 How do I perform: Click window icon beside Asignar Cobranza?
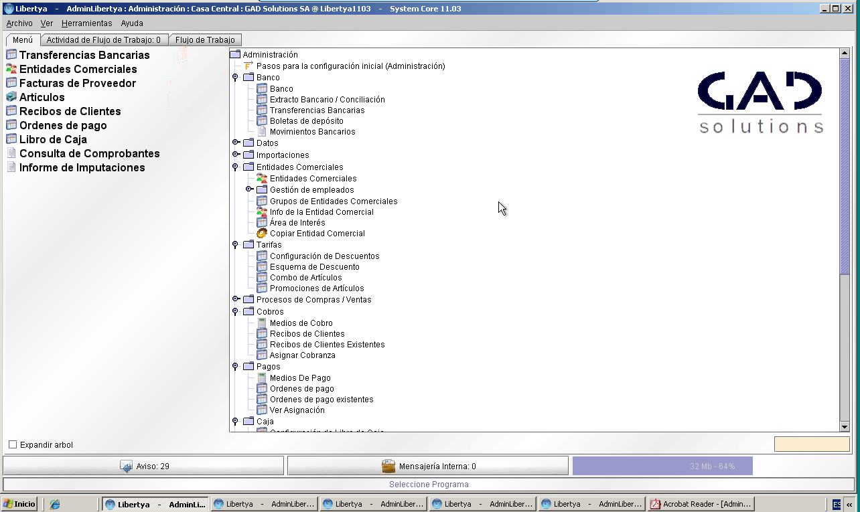(262, 355)
